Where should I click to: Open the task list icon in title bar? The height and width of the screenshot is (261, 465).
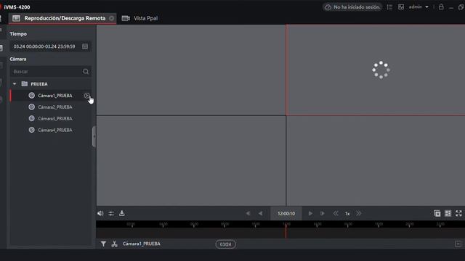pos(389,7)
